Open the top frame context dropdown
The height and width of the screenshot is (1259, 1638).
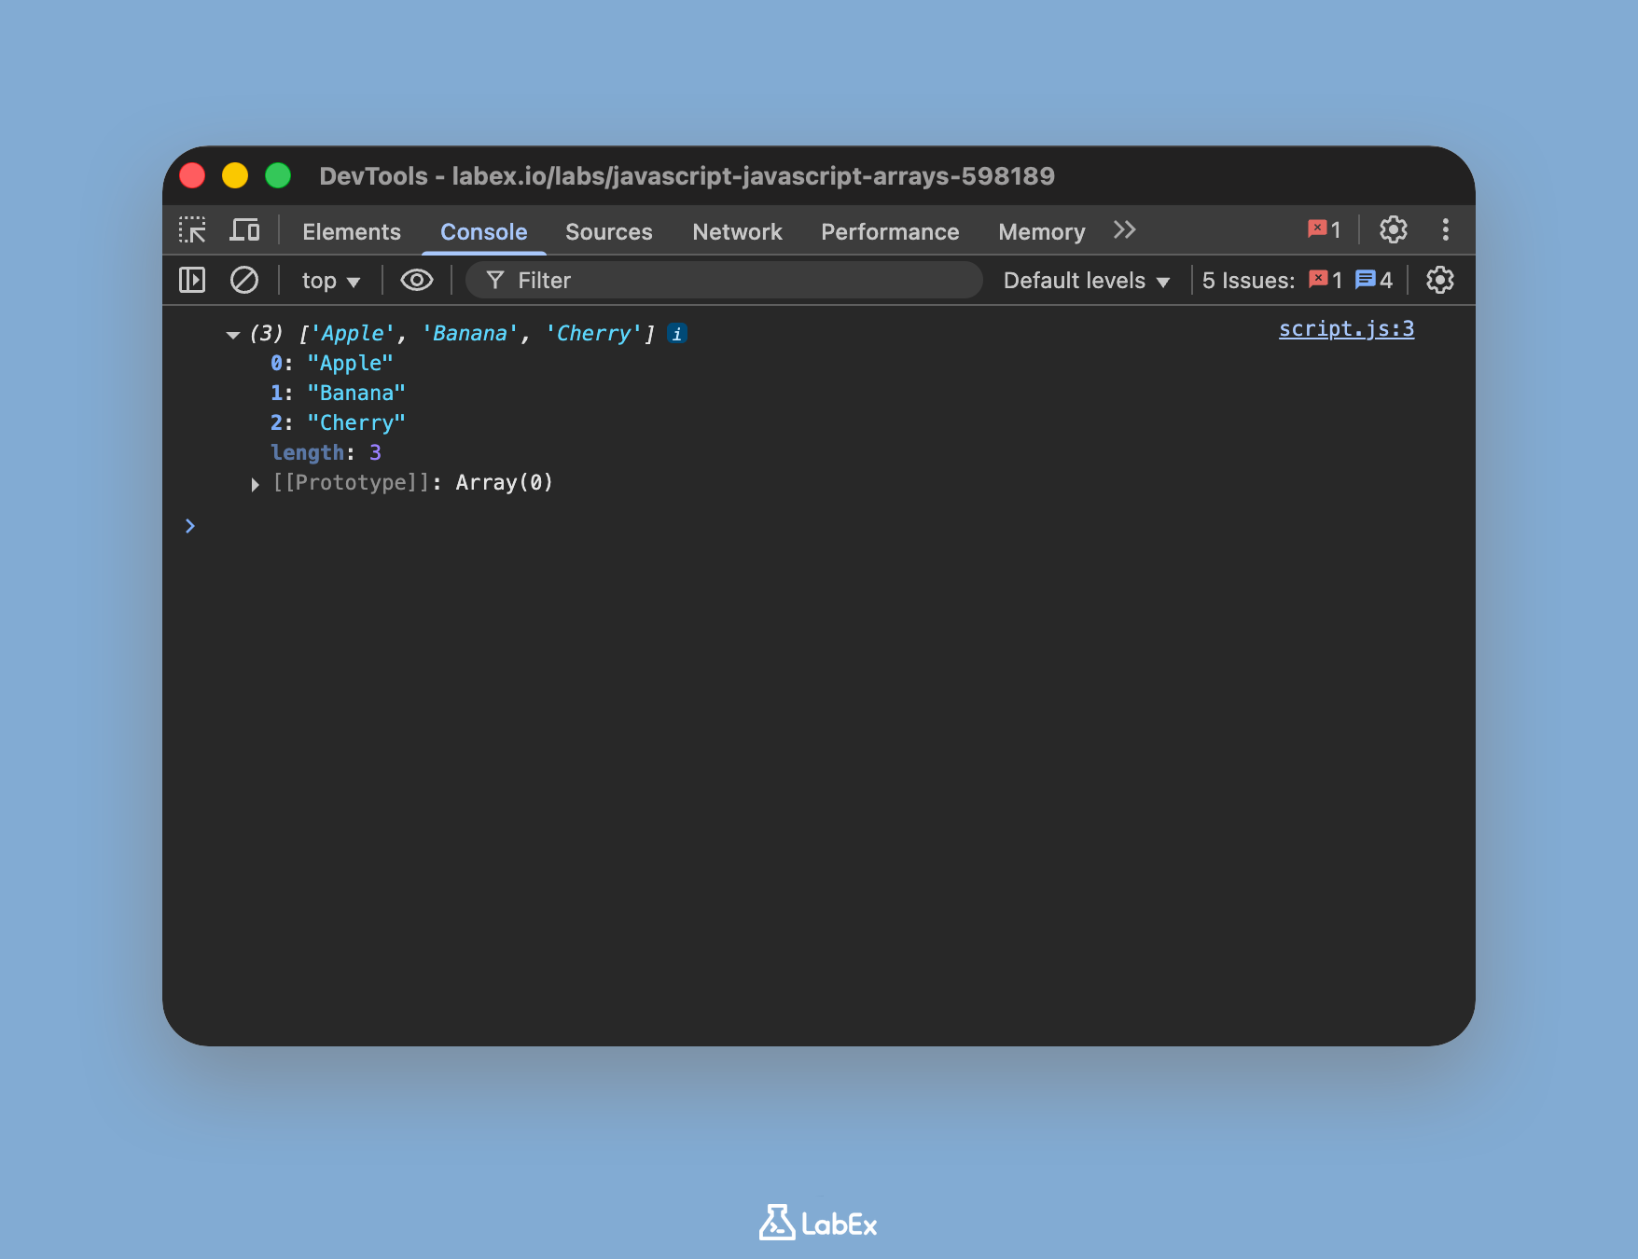[328, 280]
